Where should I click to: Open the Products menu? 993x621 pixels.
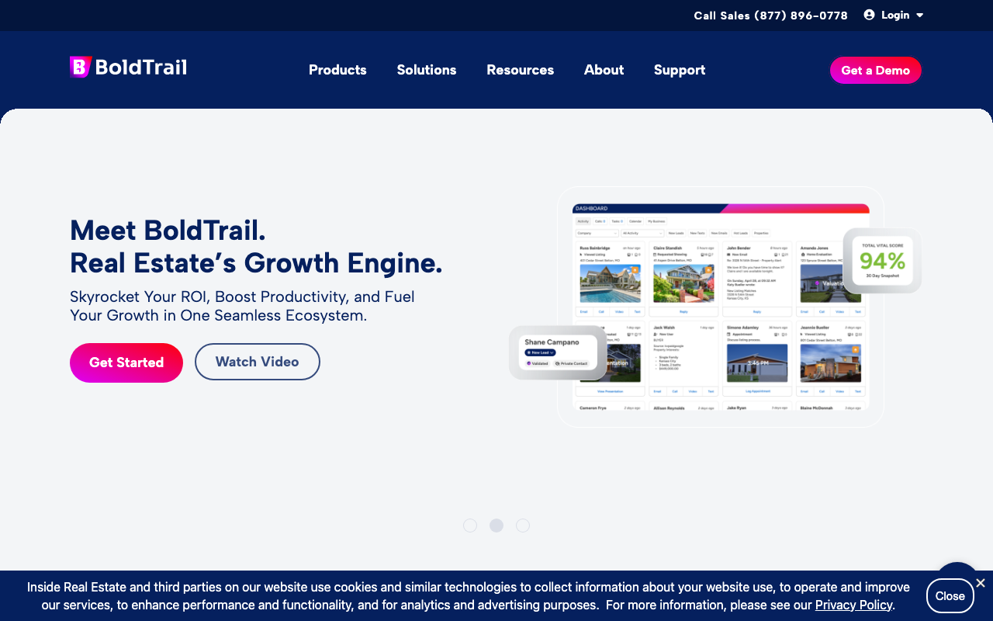point(337,70)
